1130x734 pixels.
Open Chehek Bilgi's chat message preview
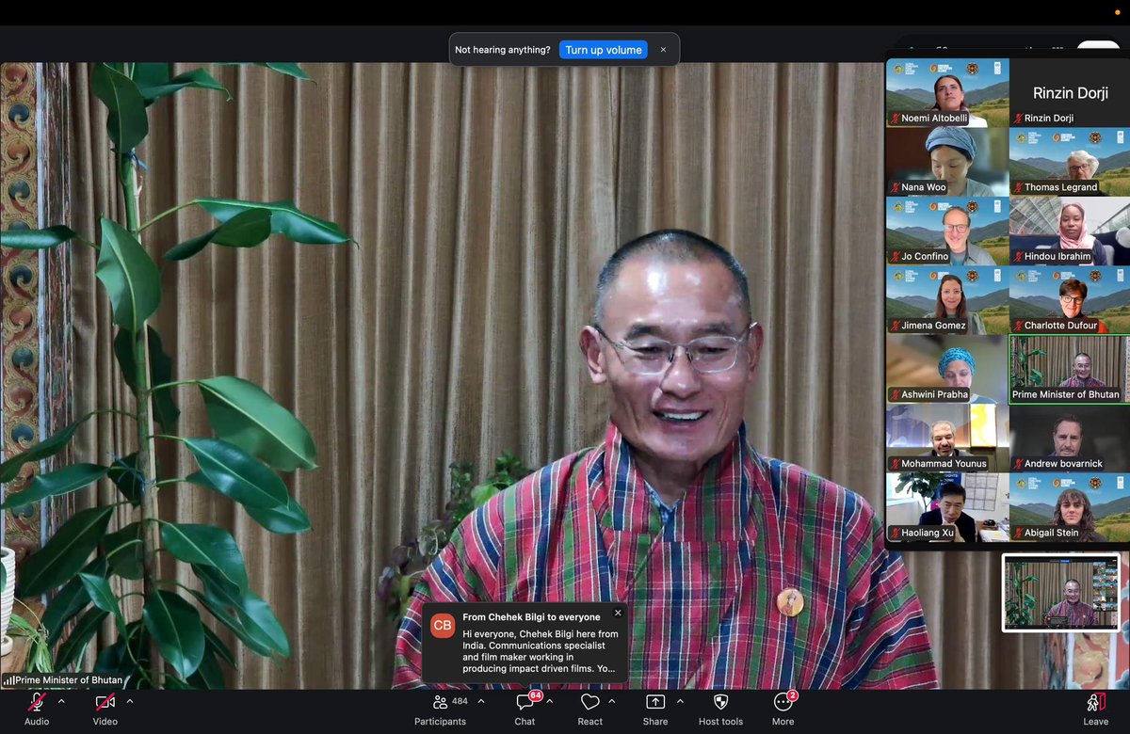click(541, 651)
